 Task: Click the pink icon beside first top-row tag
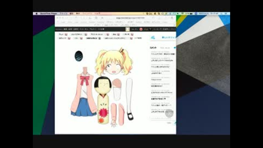(x=66, y=35)
